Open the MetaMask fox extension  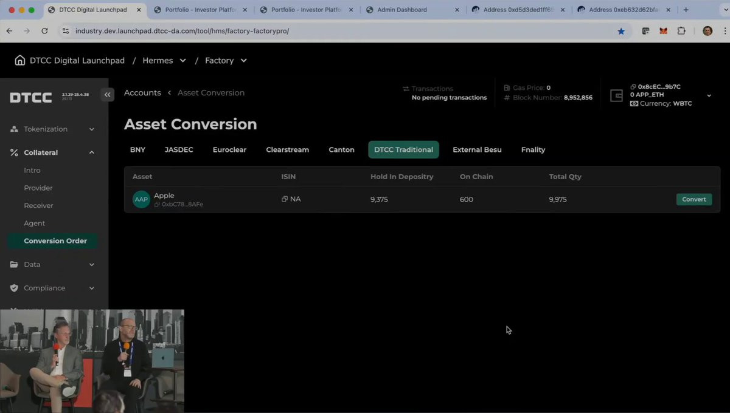tap(663, 31)
